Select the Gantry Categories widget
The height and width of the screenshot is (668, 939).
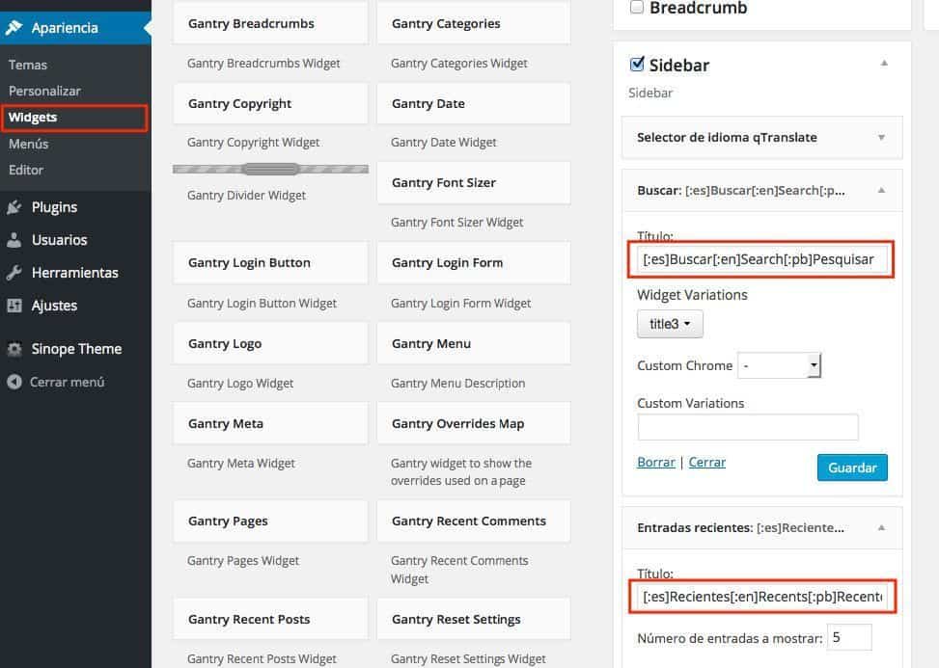pos(474,24)
